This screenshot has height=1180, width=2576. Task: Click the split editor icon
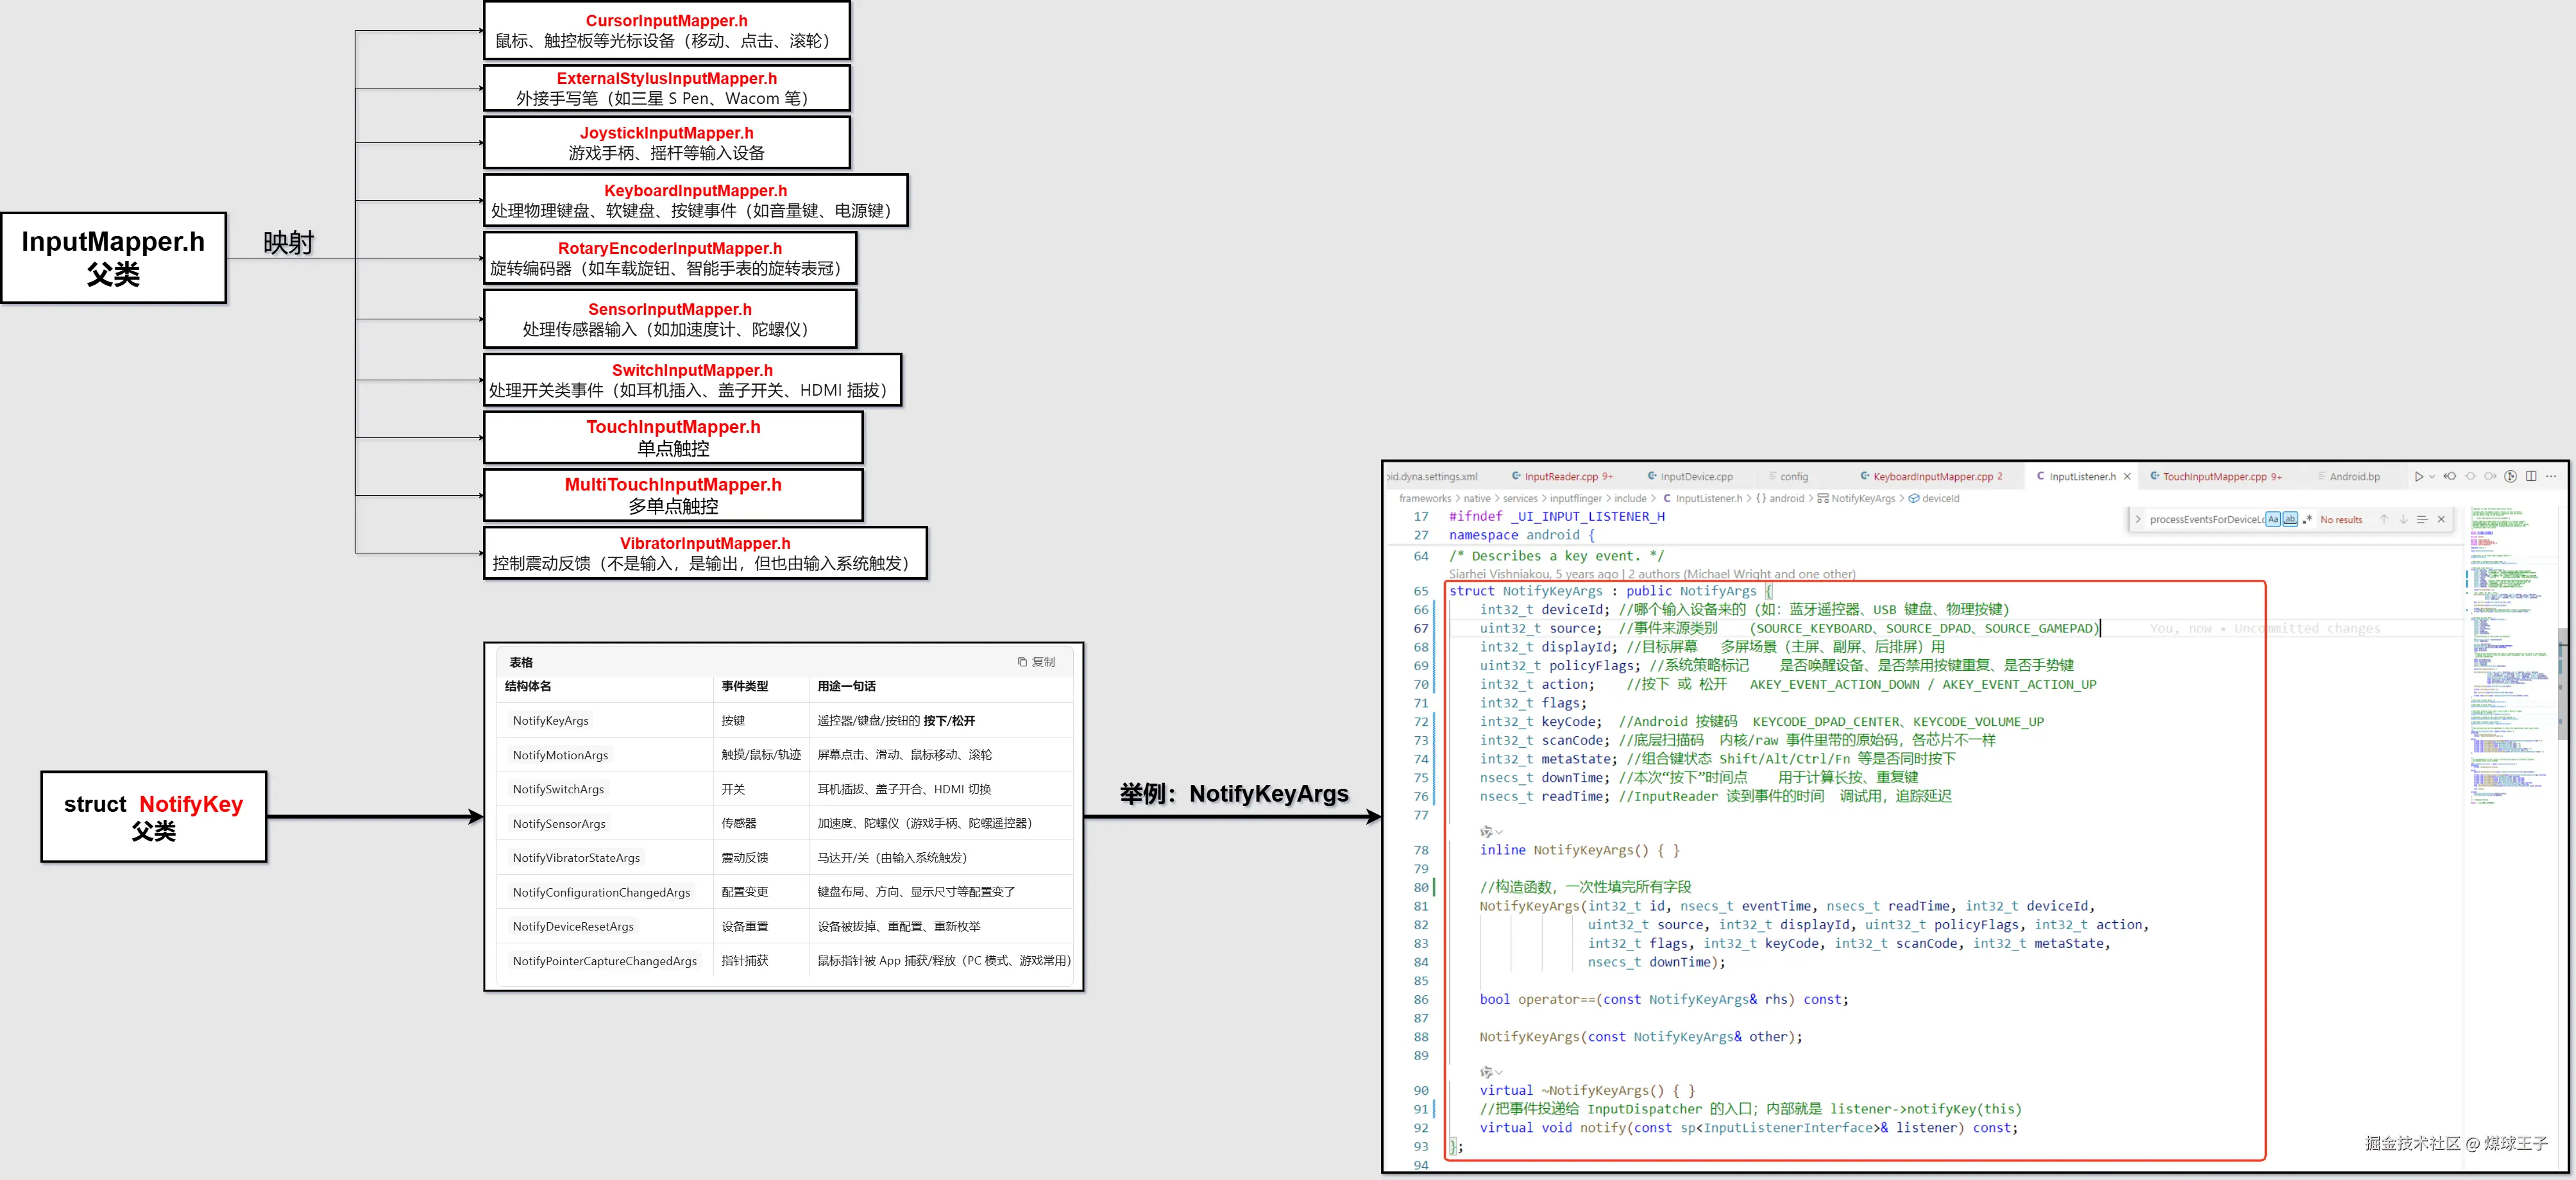(x=2530, y=476)
